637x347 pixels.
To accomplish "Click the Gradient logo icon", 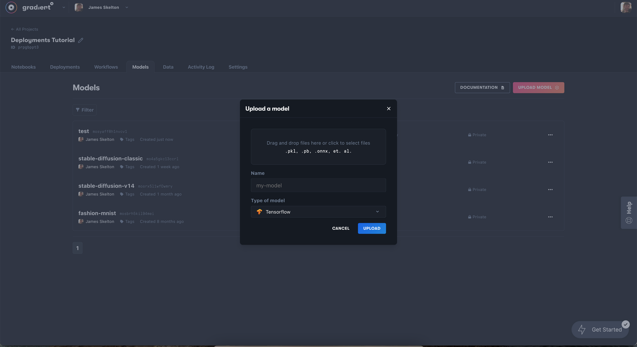I will pyautogui.click(x=11, y=7).
